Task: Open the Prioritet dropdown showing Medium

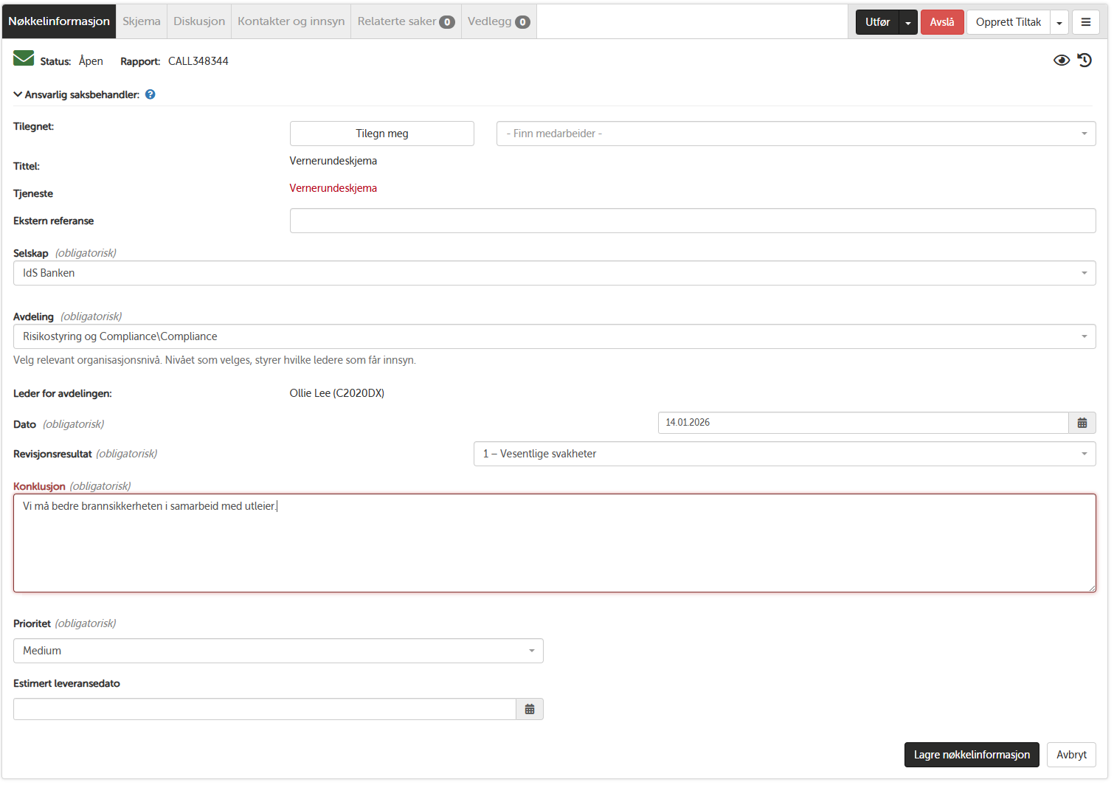Action: click(278, 651)
